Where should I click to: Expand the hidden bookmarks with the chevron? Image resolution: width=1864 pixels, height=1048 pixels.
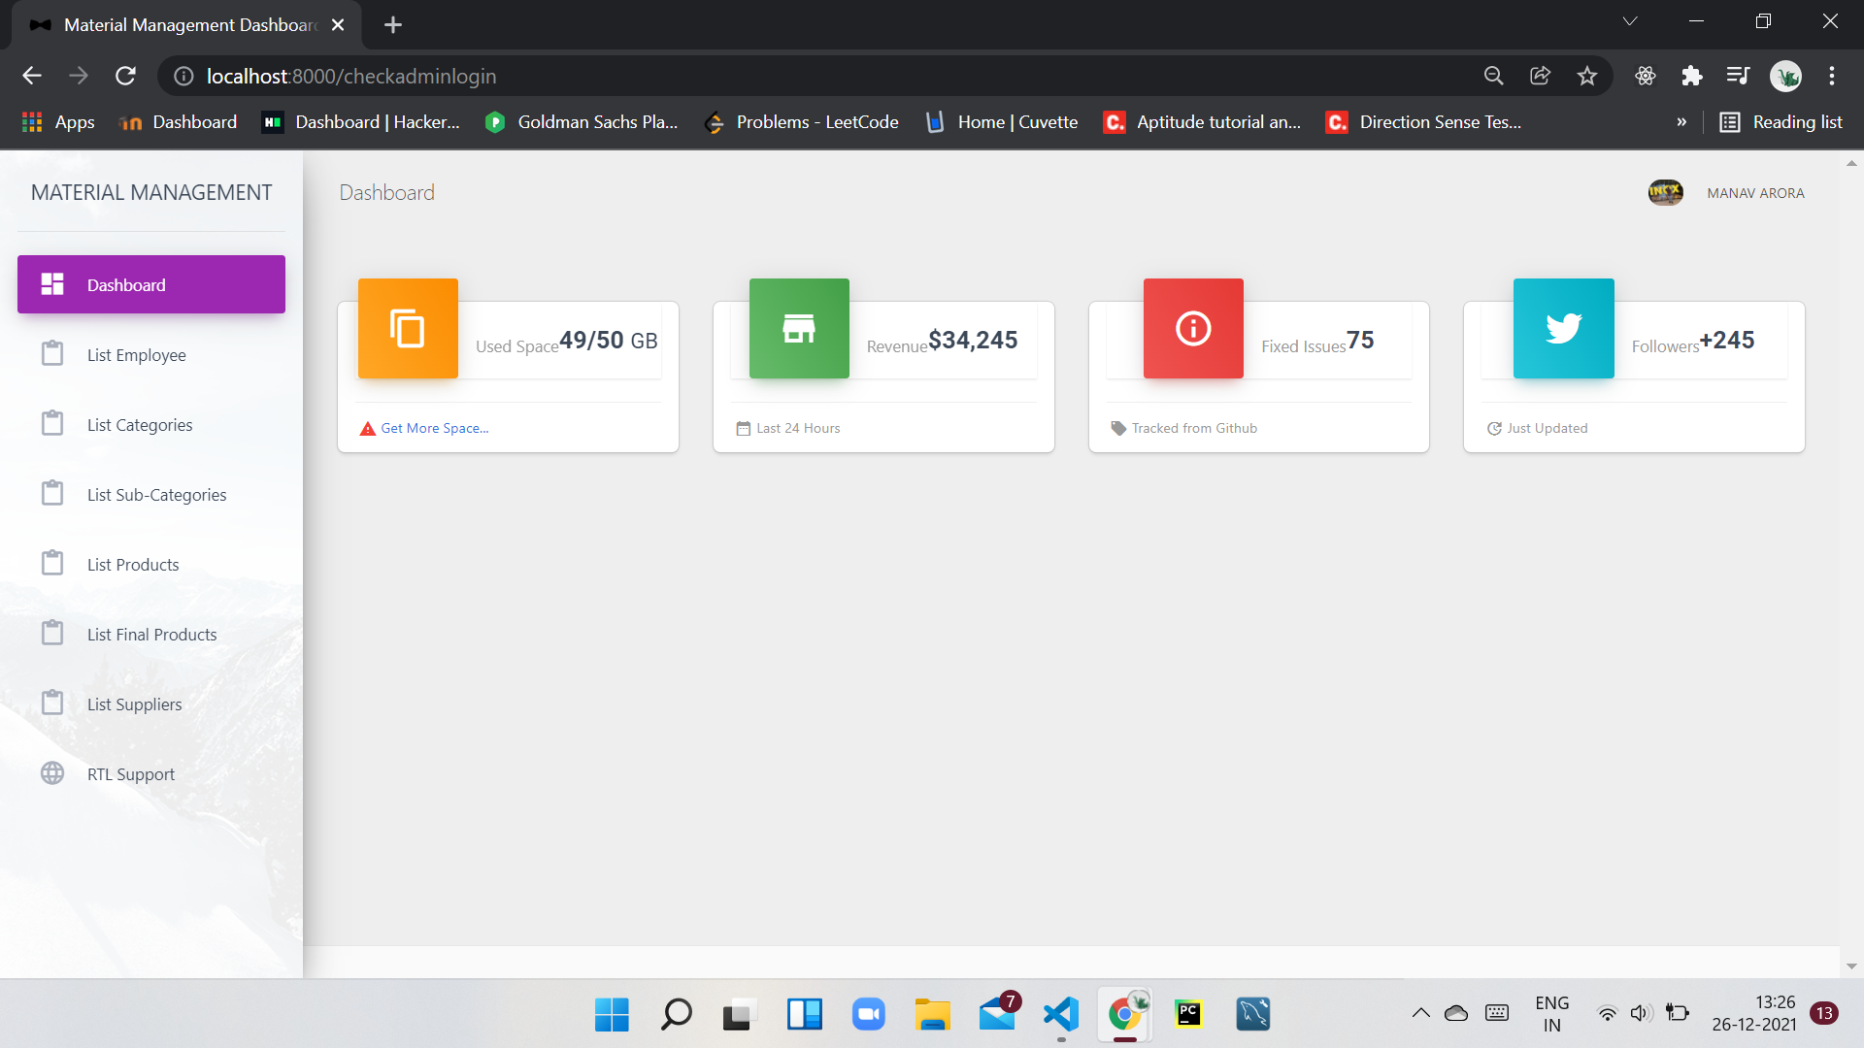(x=1682, y=122)
